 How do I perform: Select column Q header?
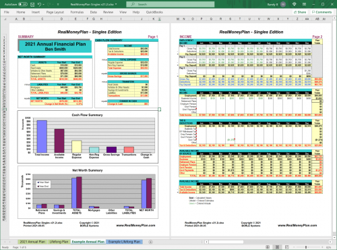pos(211,19)
